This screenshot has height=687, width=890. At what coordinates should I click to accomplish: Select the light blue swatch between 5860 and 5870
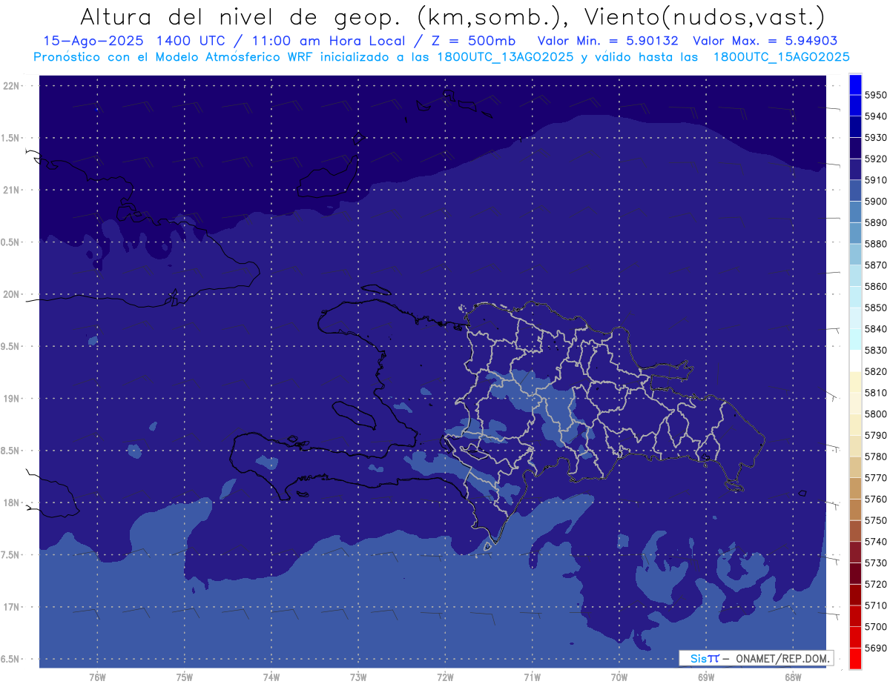point(855,276)
